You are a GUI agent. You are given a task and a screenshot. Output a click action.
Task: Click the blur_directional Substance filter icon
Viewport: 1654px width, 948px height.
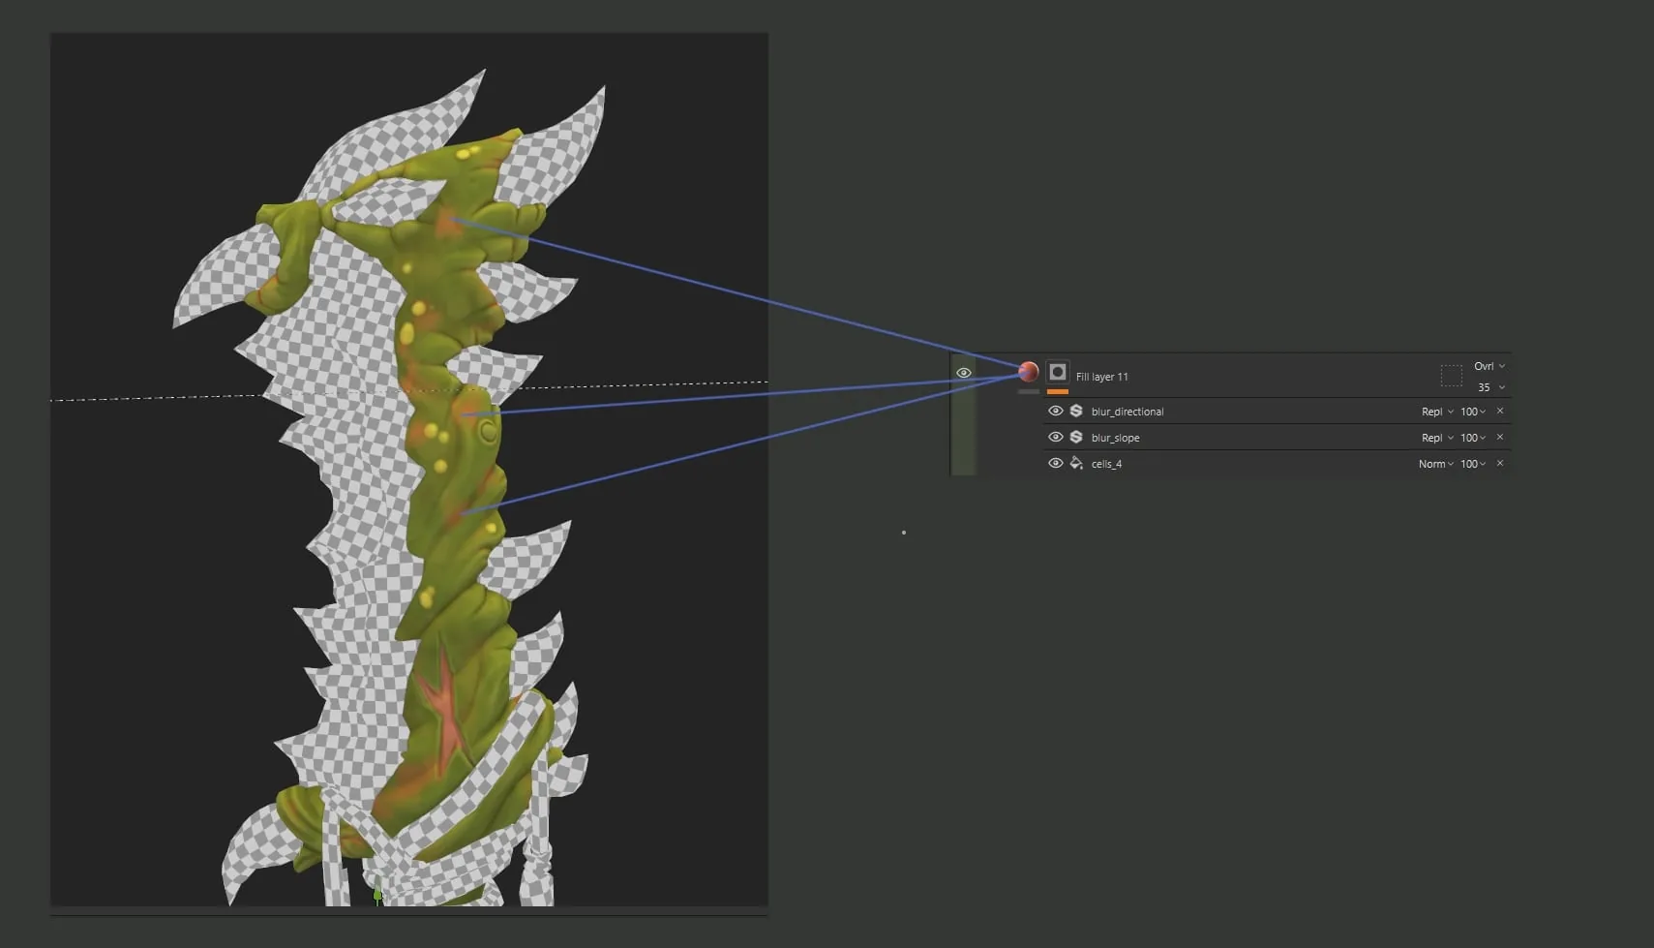(1076, 411)
